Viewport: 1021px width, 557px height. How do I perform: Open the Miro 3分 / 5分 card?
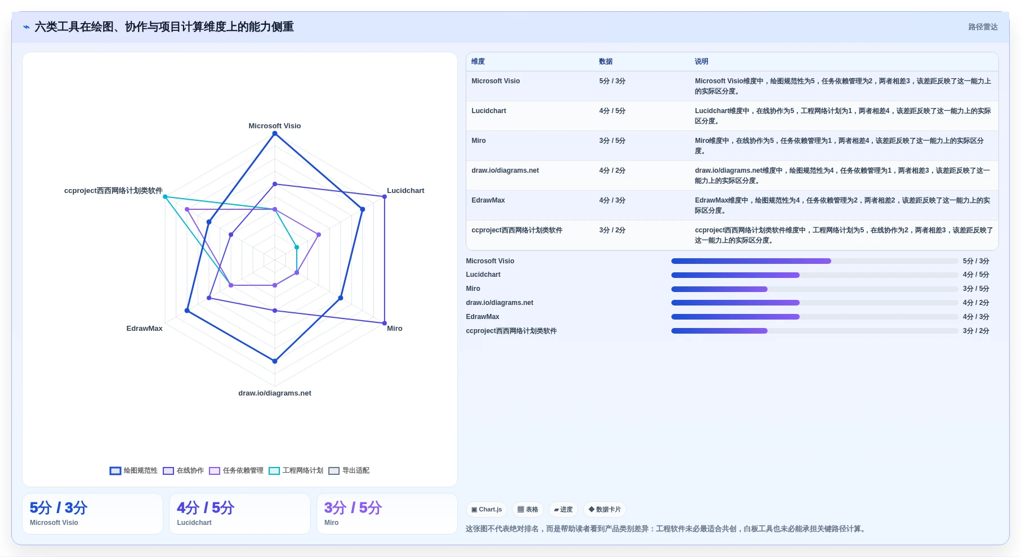(387, 514)
